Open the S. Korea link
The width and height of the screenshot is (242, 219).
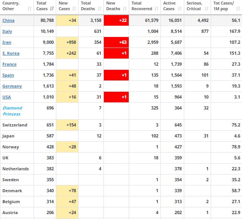(11, 53)
